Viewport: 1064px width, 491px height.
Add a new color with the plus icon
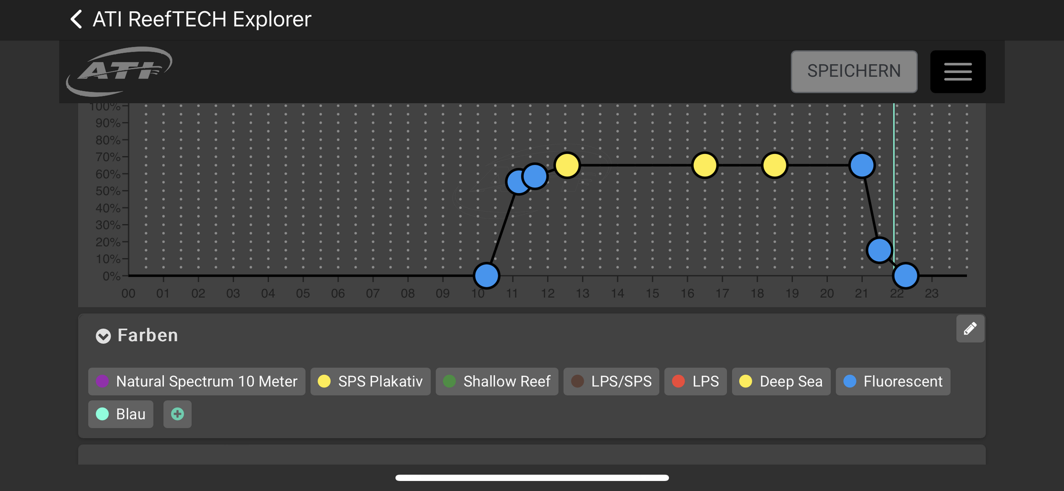click(x=177, y=414)
